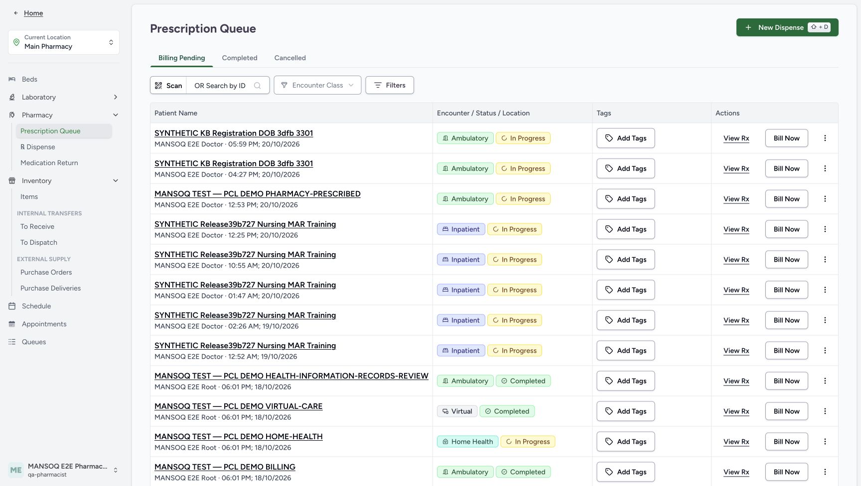Screen dimensions: 861x486
Task: Select the Billing Pending tab
Action: [182, 58]
